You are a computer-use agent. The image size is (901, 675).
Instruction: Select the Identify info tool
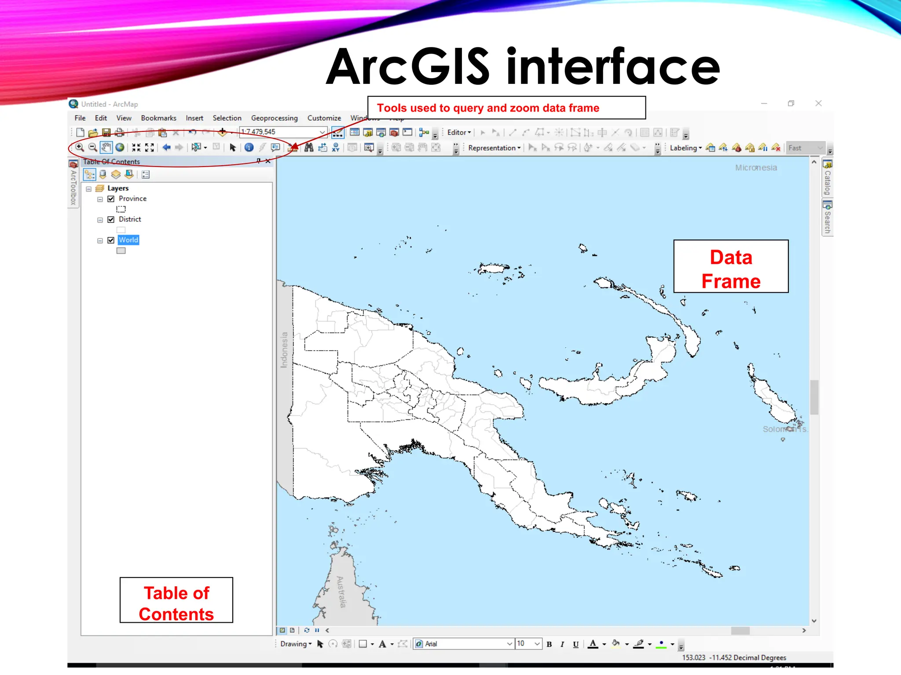(249, 148)
